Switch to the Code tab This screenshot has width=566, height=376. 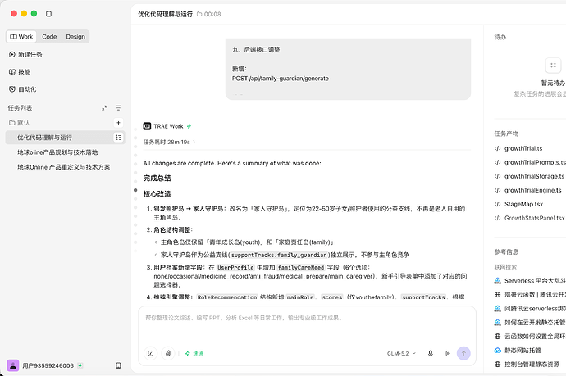point(49,36)
